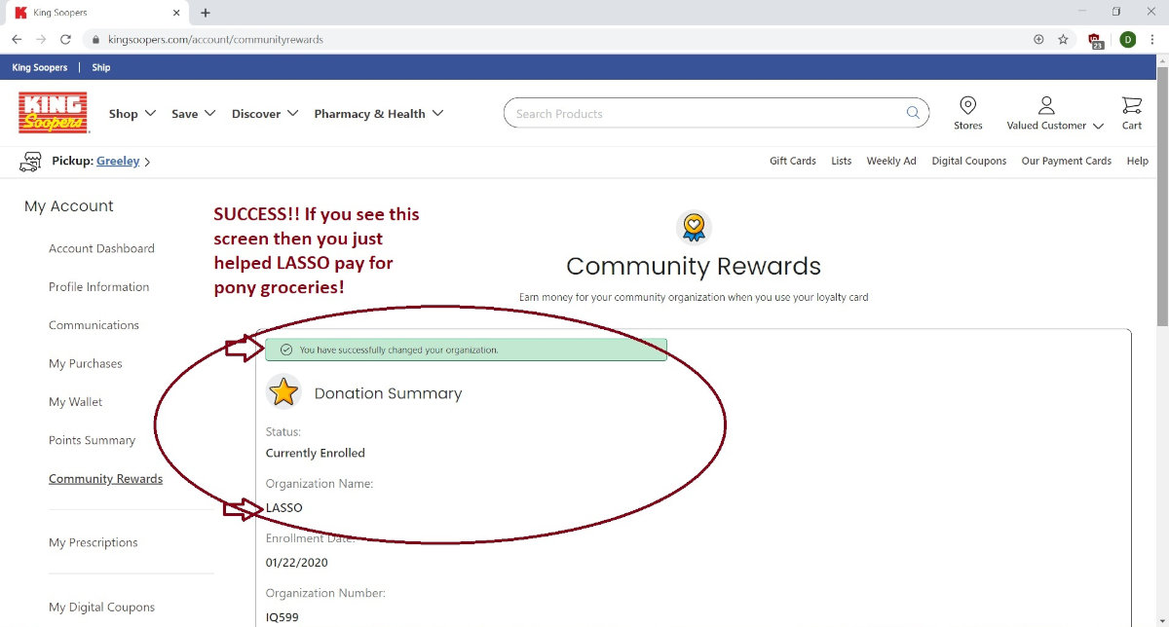The width and height of the screenshot is (1169, 627).
Task: Open the browser extension icon with badge
Action: (1096, 40)
